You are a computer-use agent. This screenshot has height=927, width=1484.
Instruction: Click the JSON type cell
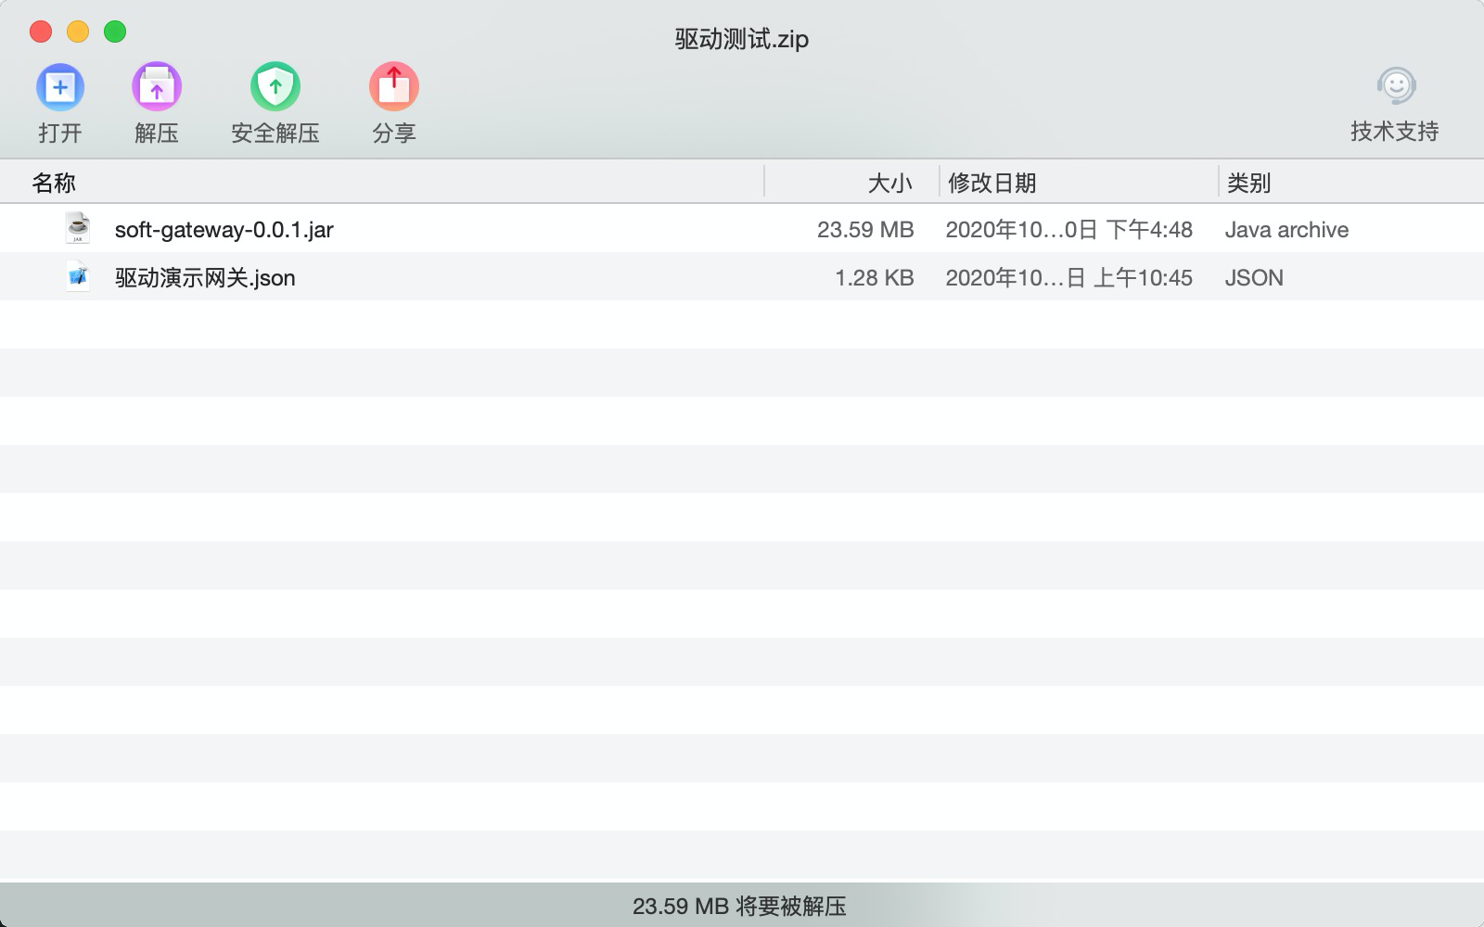pos(1254,278)
